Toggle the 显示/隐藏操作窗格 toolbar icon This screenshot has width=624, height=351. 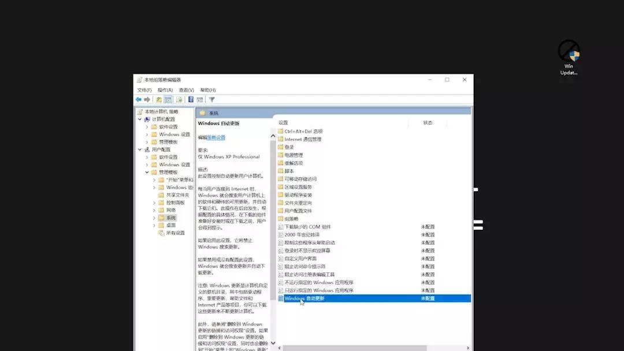tap(199, 99)
